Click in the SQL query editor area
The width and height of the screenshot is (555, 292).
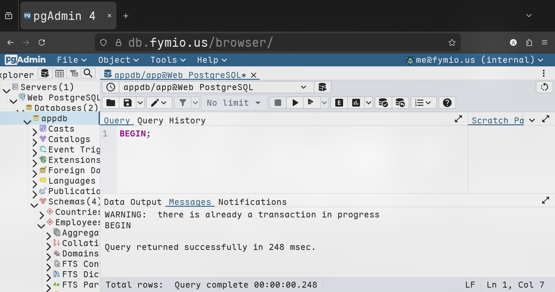pyautogui.click(x=291, y=160)
